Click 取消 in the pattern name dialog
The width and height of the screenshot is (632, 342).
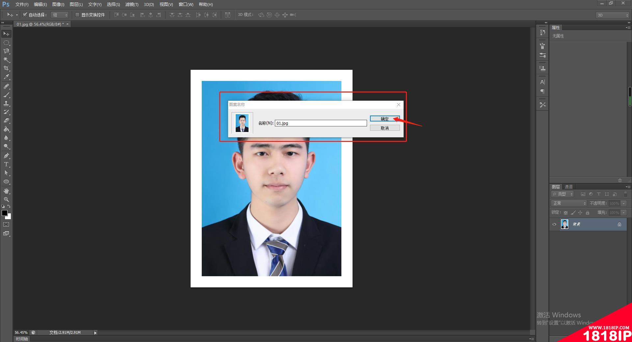(x=385, y=128)
